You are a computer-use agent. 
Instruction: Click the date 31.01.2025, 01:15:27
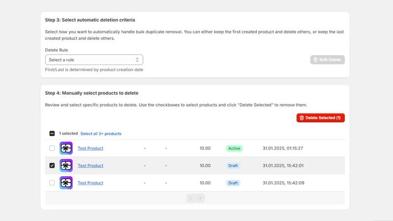(283, 148)
